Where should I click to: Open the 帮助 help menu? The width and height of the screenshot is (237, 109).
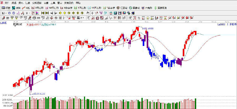pos(78,3)
